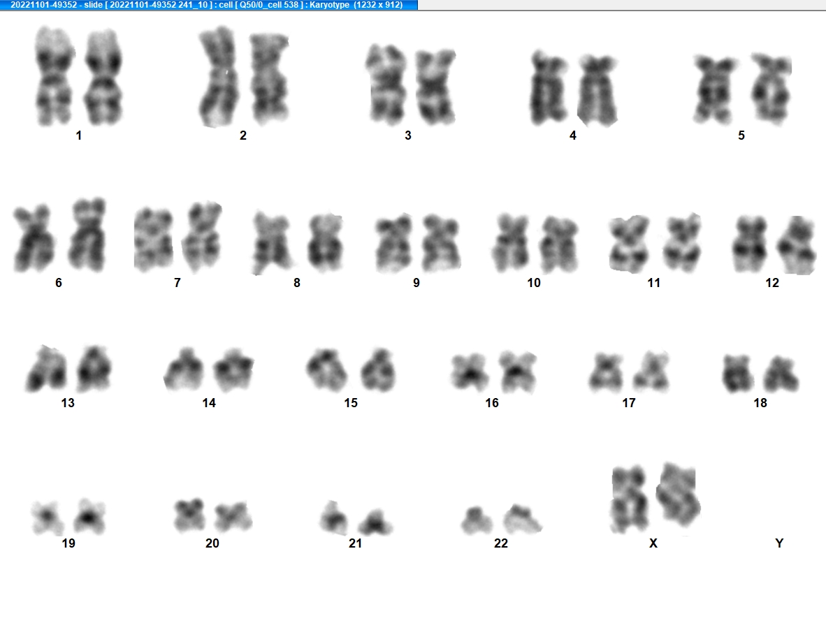Select the right chromosome 1 image

coord(104,78)
